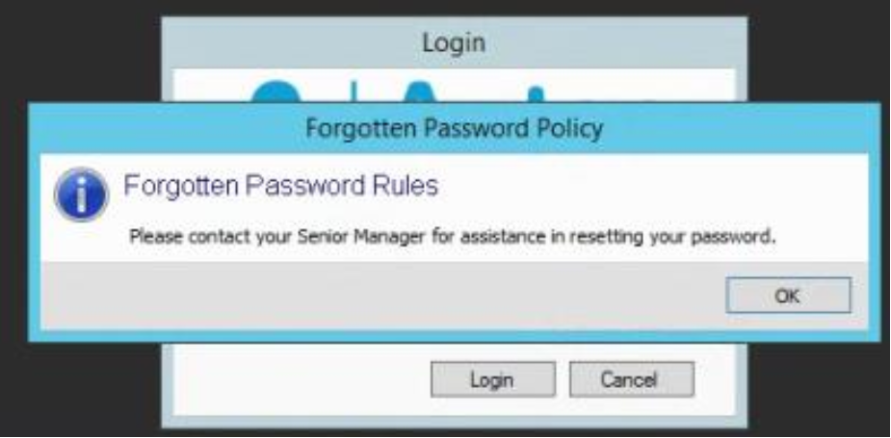891x438 pixels.
Task: Click the blue circle logo shape in the login window
Action: (275, 92)
